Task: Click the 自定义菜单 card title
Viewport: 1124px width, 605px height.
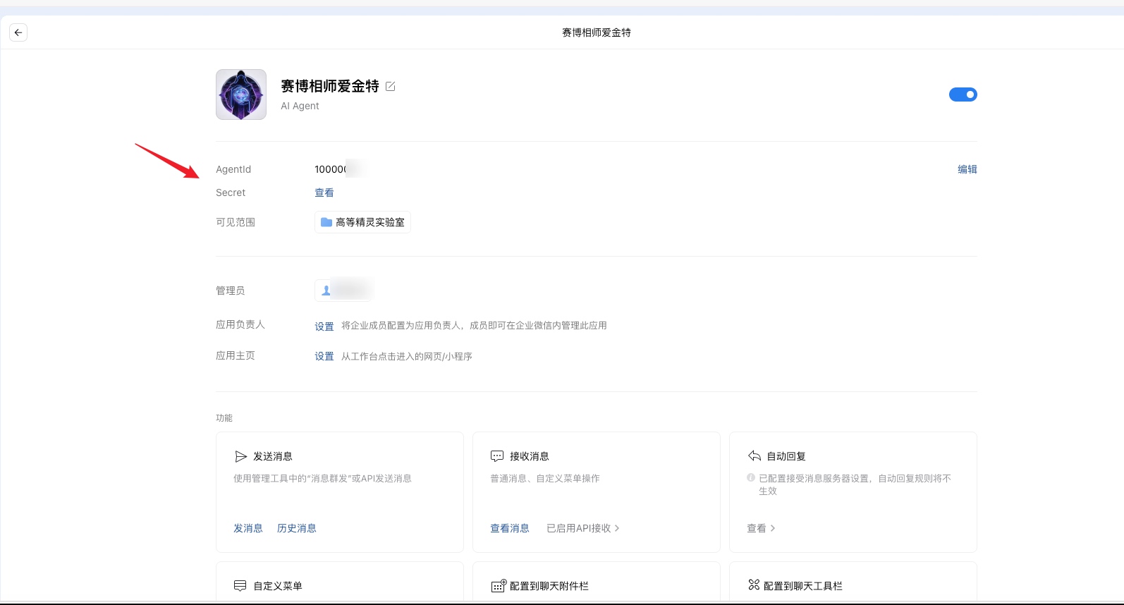Action: (x=278, y=586)
